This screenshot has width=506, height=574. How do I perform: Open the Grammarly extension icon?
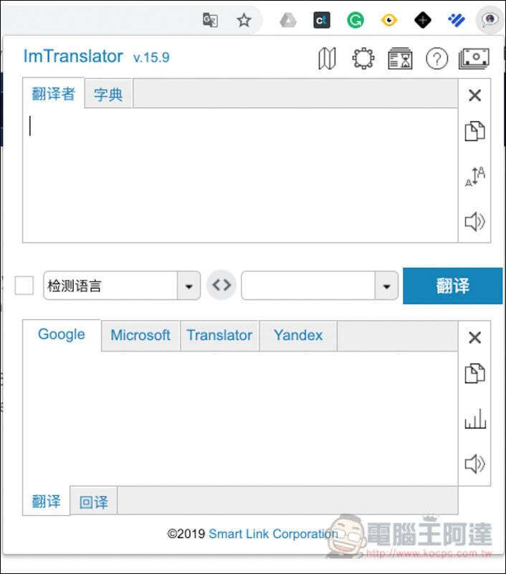(x=355, y=20)
